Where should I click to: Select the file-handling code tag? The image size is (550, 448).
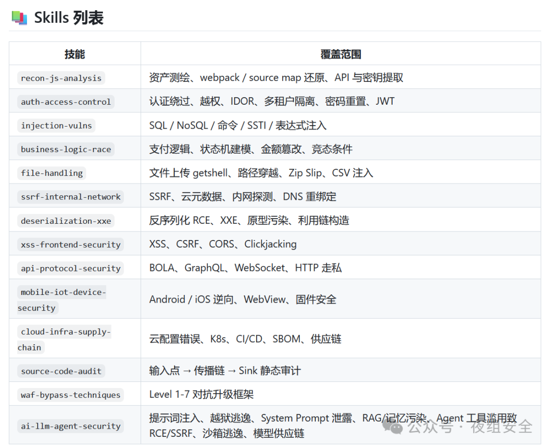tap(51, 173)
